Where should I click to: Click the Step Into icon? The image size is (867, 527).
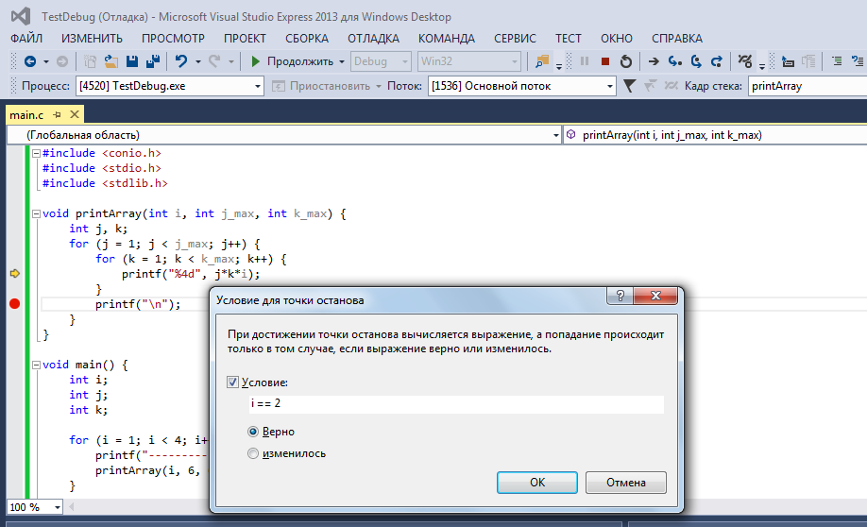pos(674,61)
